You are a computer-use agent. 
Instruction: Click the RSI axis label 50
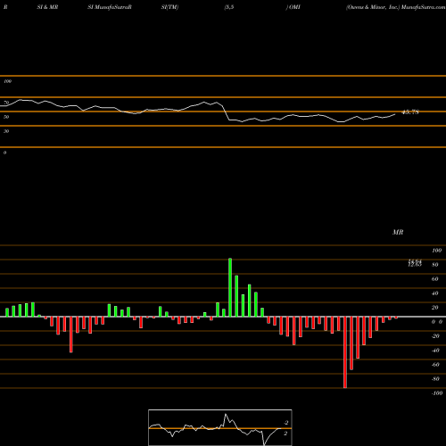tap(6, 117)
